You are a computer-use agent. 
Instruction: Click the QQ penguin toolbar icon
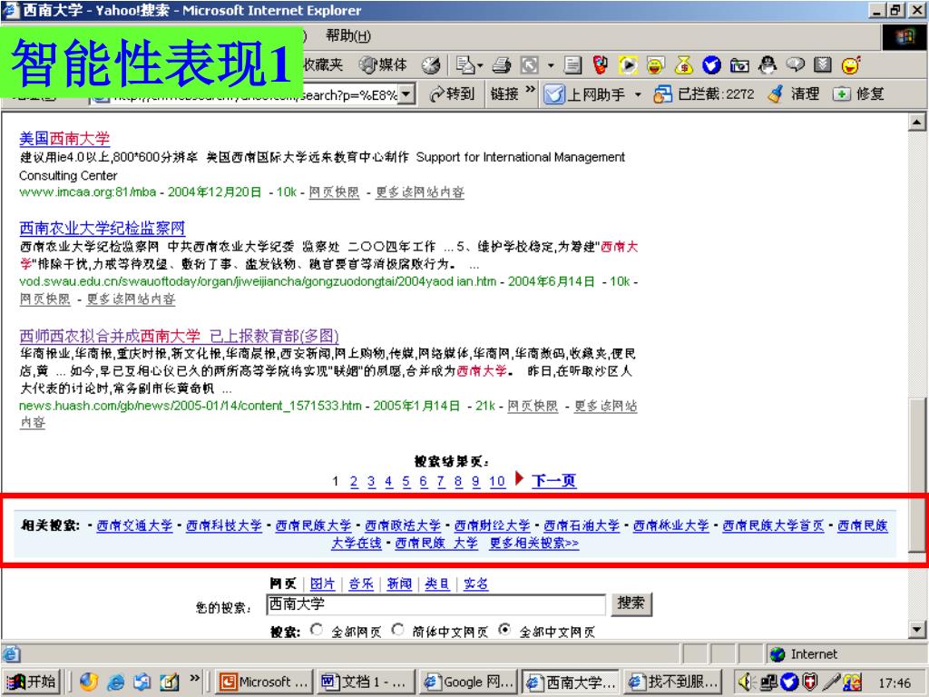pyautogui.click(x=767, y=65)
